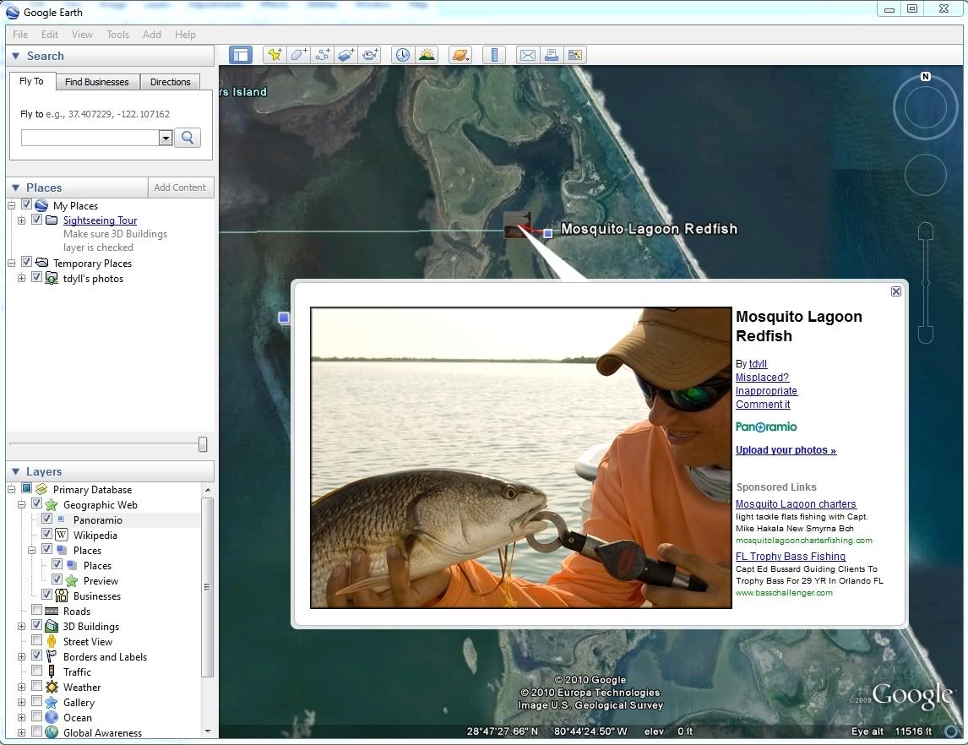Enable the Traffic layer checkbox
This screenshot has height=745, width=968.
click(x=37, y=671)
